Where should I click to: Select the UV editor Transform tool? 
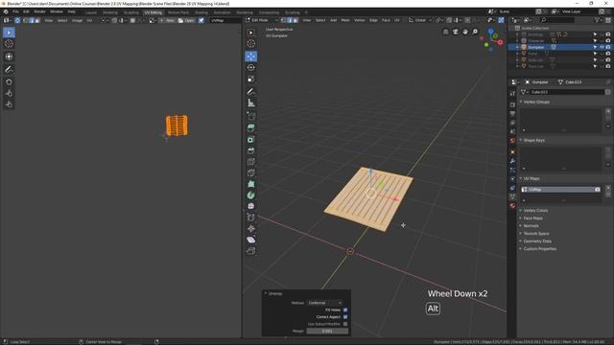(x=9, y=57)
